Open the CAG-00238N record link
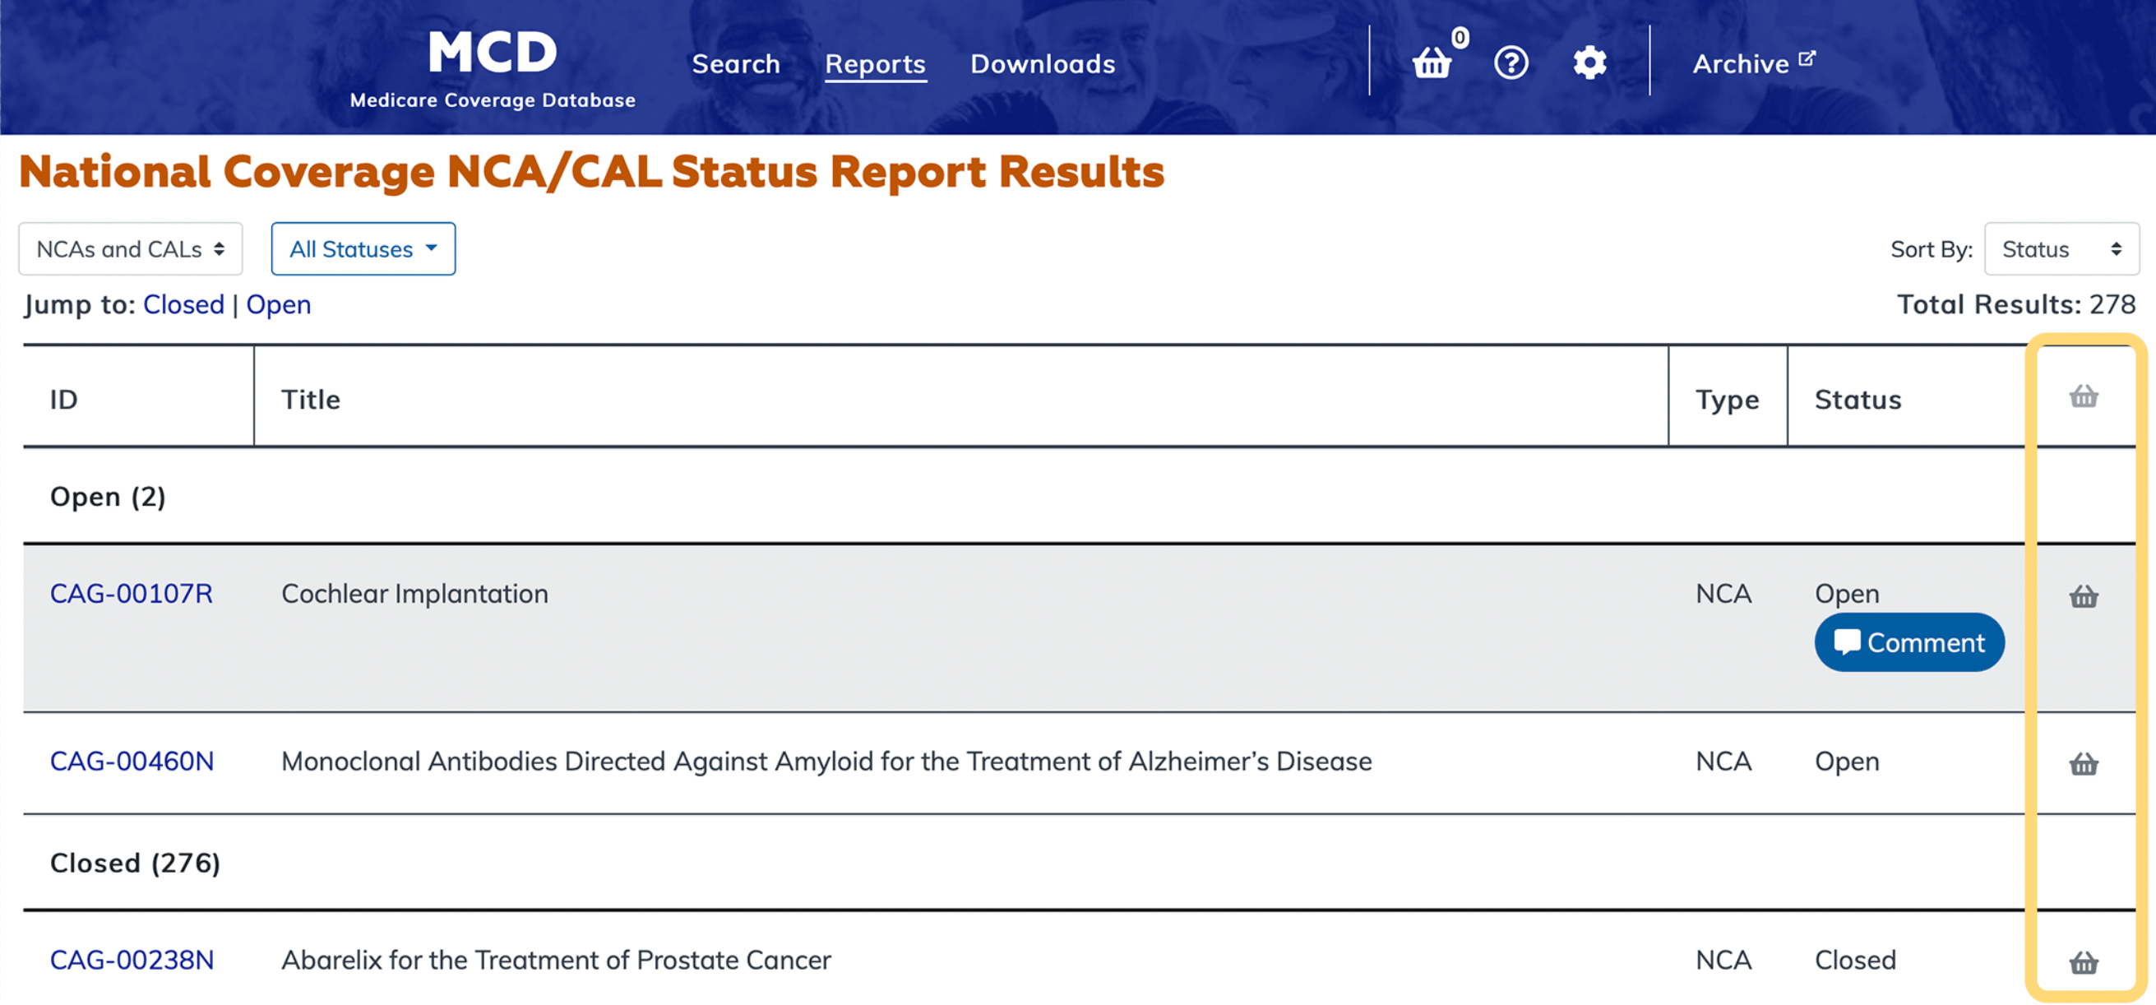This screenshot has width=2156, height=1005. (x=132, y=960)
